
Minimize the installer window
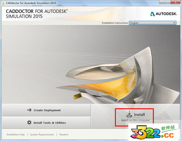(162, 2)
